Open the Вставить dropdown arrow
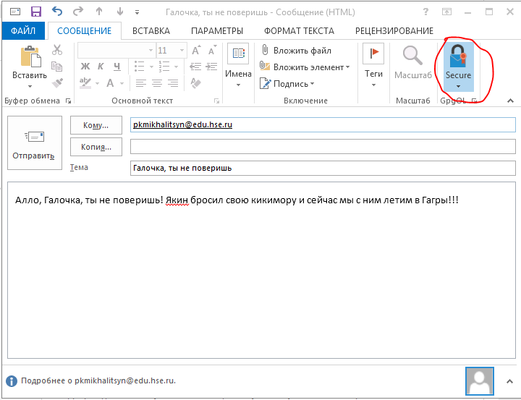The height and width of the screenshot is (400, 521). (30, 86)
